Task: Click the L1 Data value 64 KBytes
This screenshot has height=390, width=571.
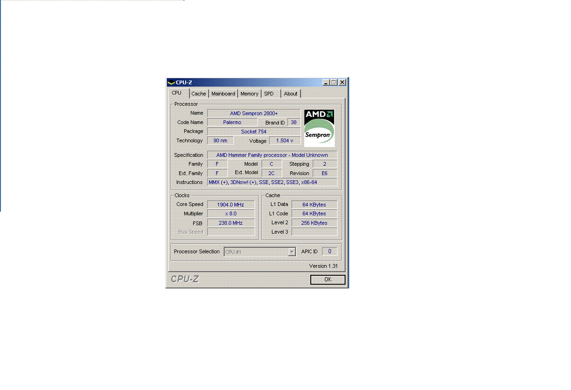Action: pyautogui.click(x=314, y=205)
